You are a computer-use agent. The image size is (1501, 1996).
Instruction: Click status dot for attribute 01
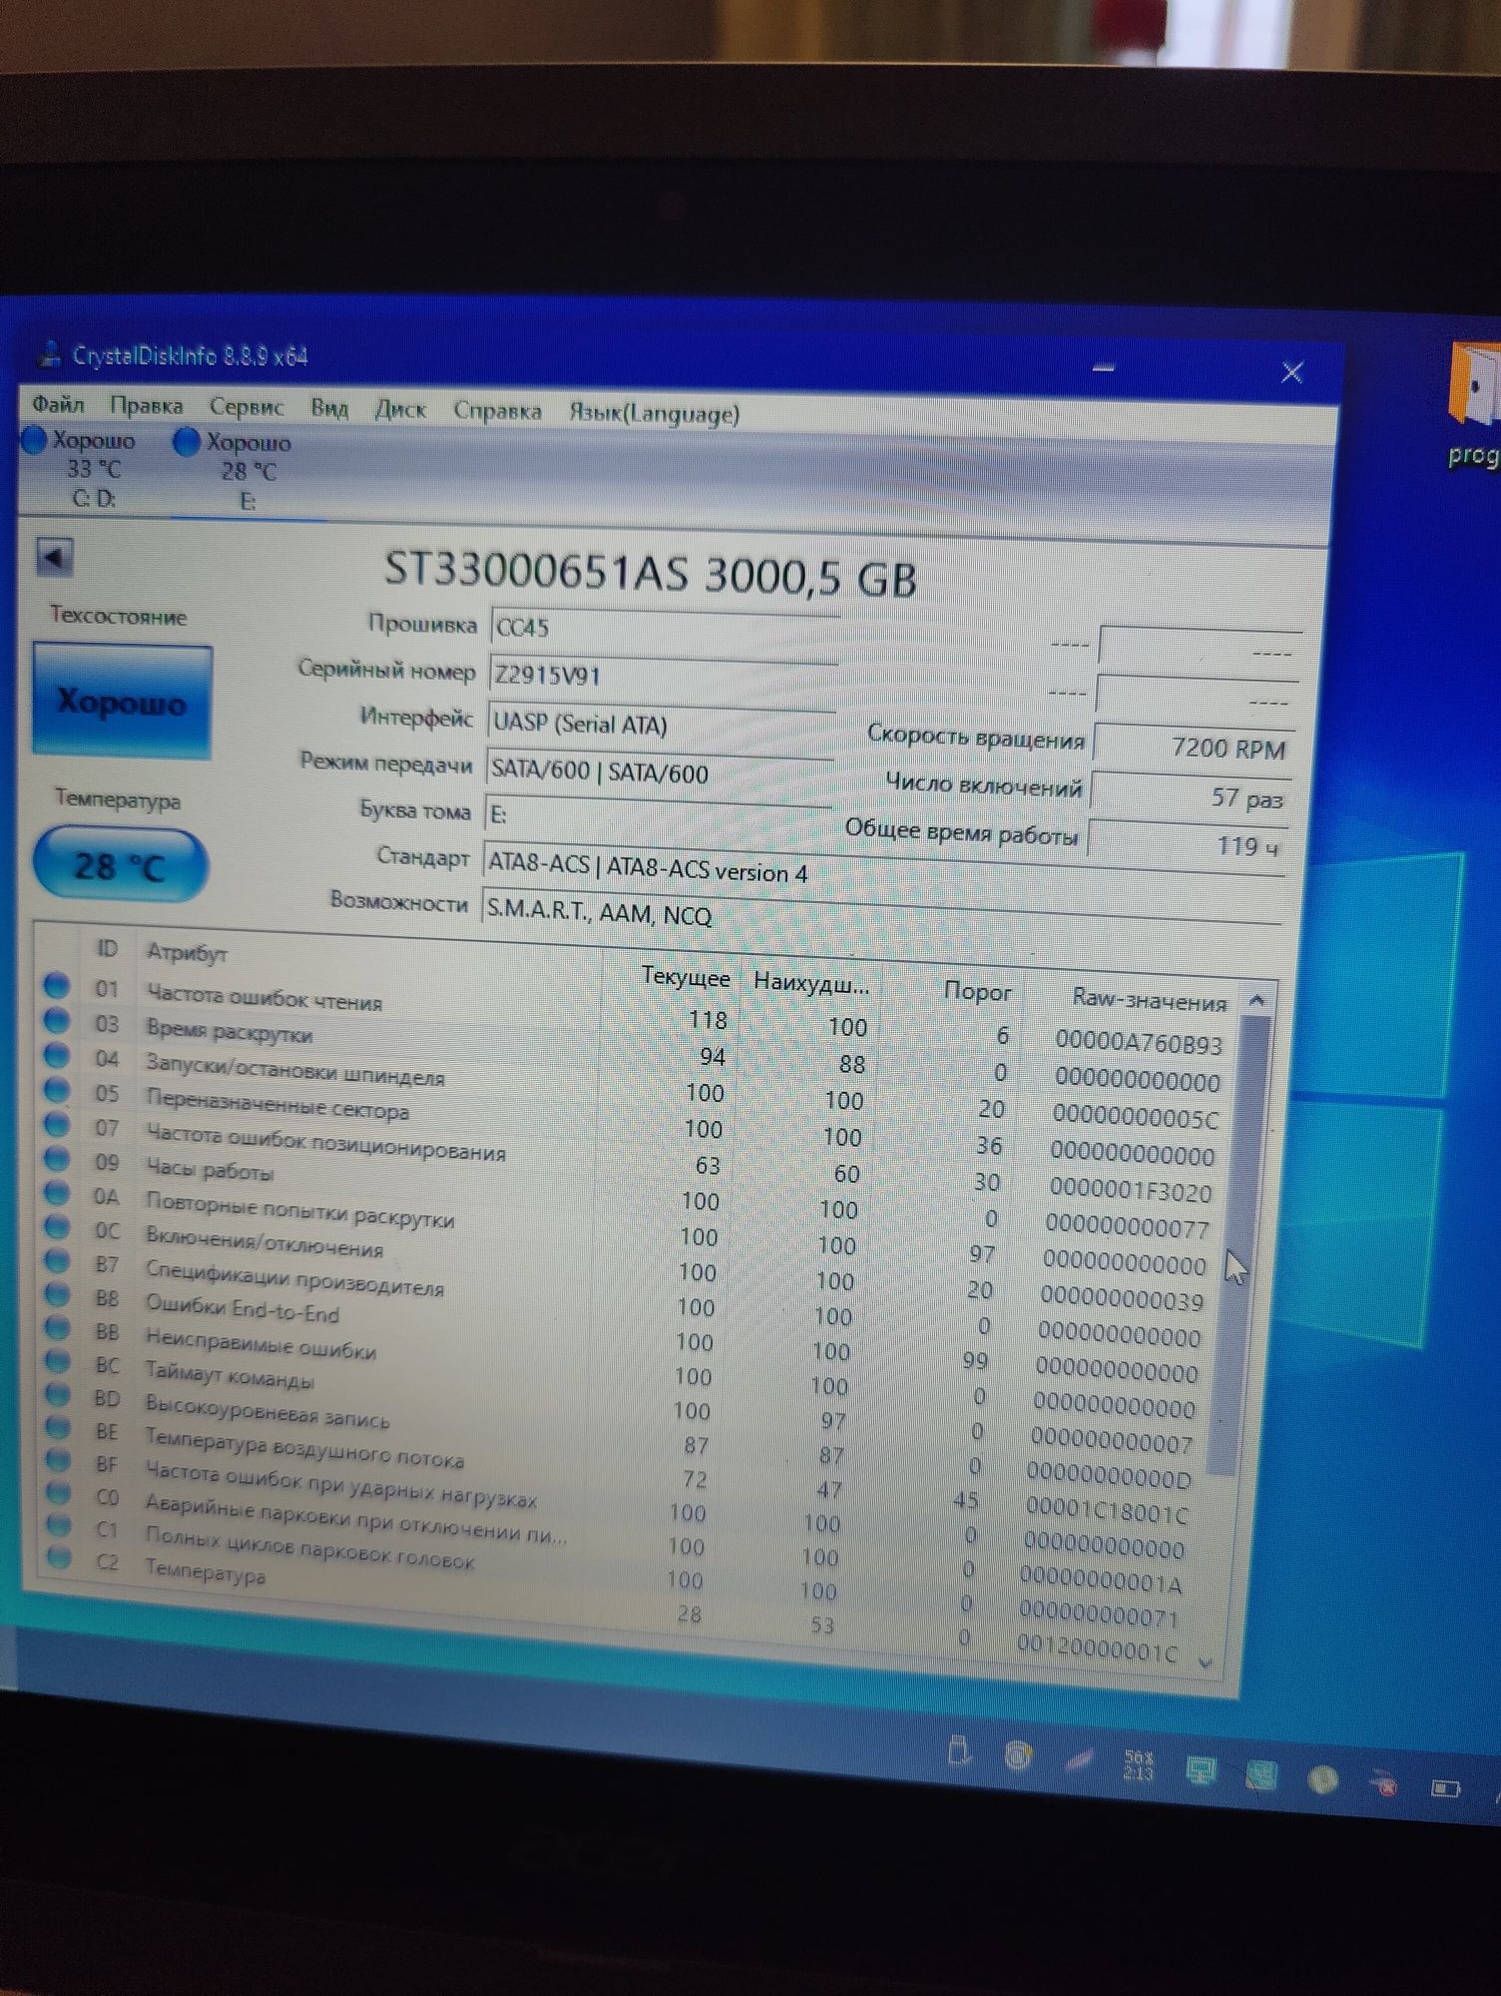(56, 985)
